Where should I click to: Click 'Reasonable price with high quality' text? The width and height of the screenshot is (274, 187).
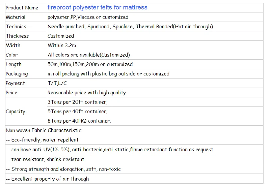pyautogui.click(x=86, y=93)
